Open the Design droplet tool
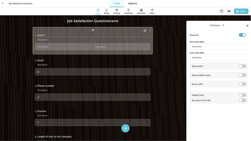 tap(107, 11)
